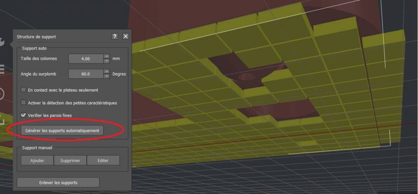Open help for Structure de support dialog
This screenshot has width=418, height=194.
[x=115, y=36]
